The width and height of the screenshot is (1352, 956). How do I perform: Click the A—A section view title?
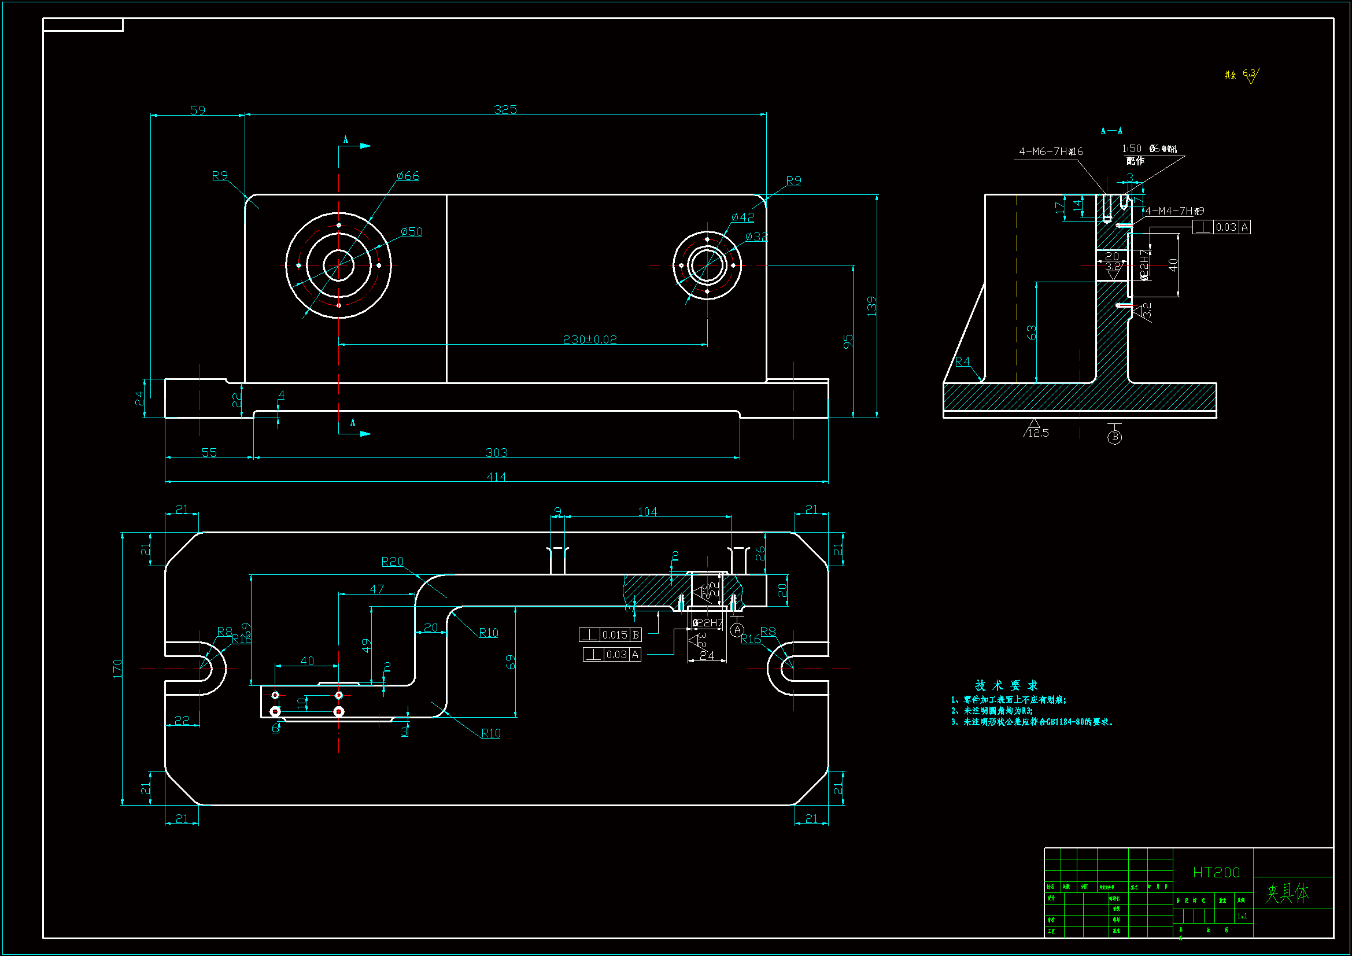pos(1111,130)
